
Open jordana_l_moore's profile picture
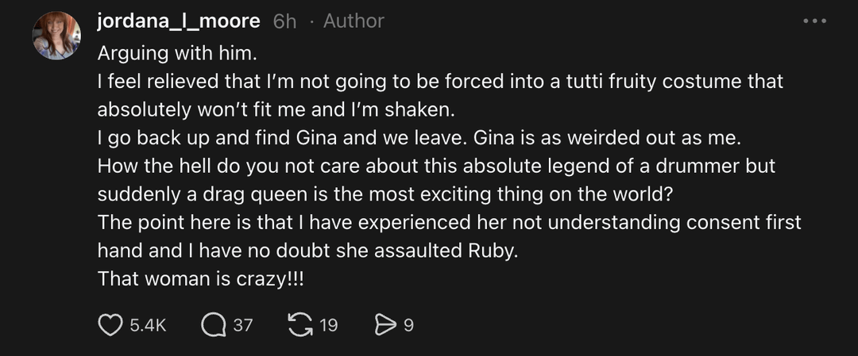click(x=56, y=36)
